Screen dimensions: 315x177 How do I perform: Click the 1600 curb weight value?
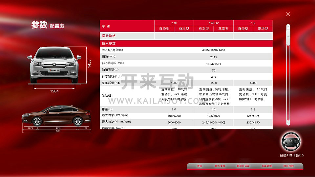[253, 83]
